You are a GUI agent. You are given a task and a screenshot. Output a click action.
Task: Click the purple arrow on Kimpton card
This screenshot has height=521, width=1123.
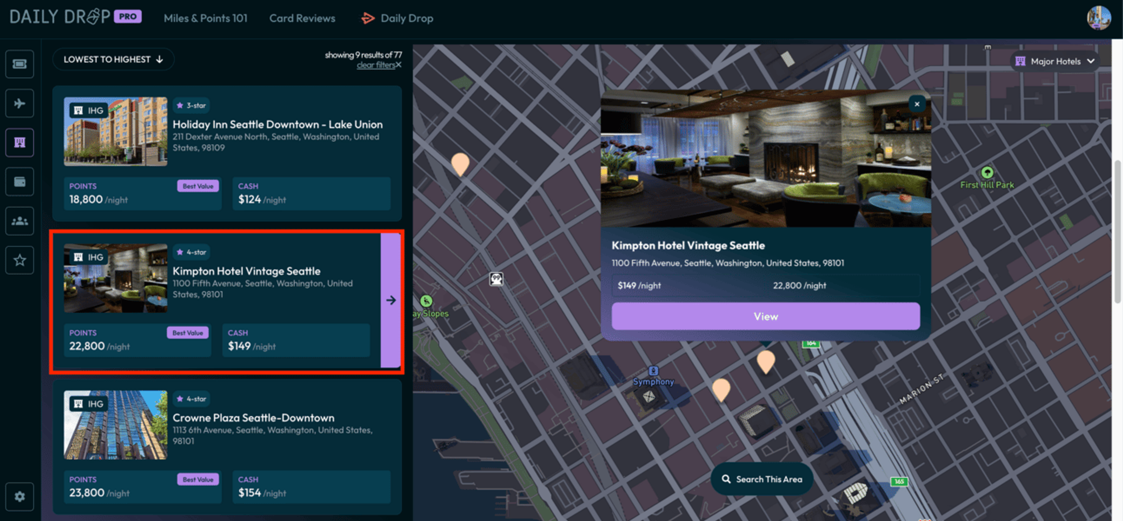(391, 300)
